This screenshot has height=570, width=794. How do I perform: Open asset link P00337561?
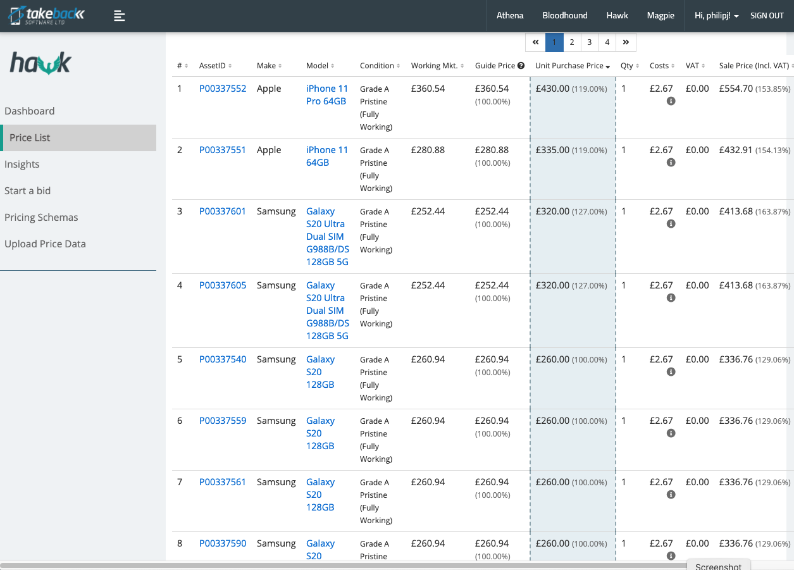click(223, 482)
